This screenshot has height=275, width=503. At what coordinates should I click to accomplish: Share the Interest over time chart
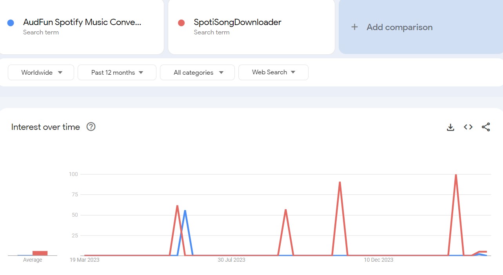pos(486,127)
